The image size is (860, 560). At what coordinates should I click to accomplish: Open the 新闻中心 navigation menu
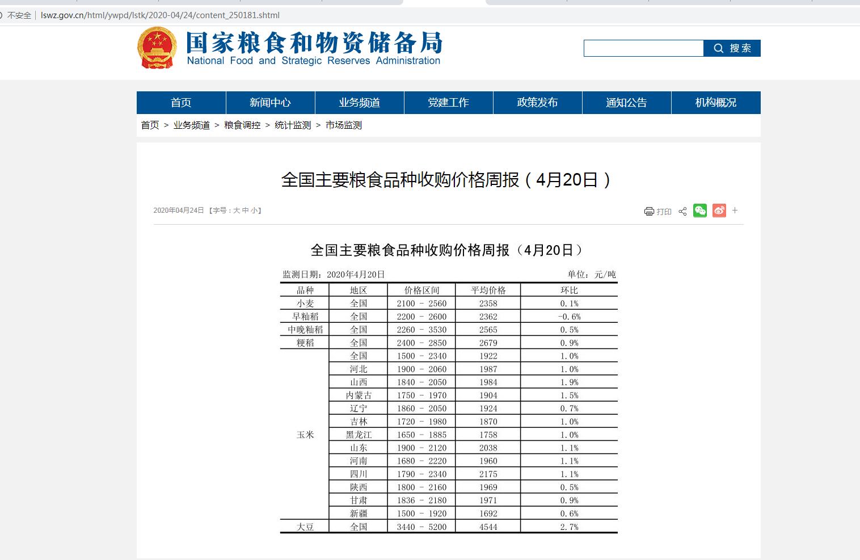coord(270,102)
